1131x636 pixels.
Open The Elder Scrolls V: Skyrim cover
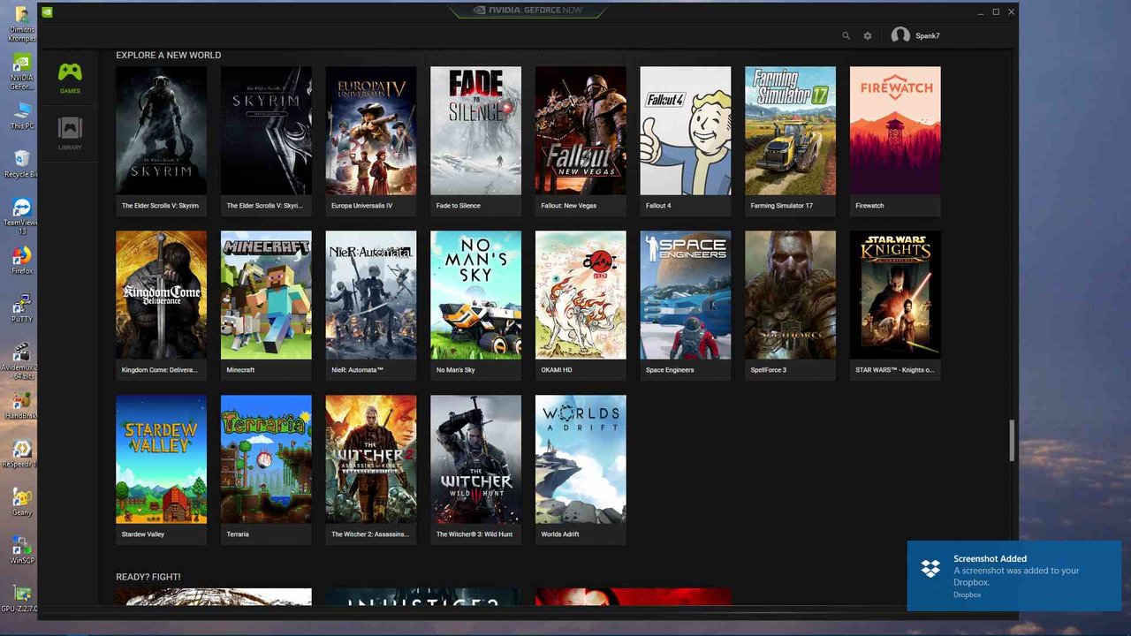(161, 131)
